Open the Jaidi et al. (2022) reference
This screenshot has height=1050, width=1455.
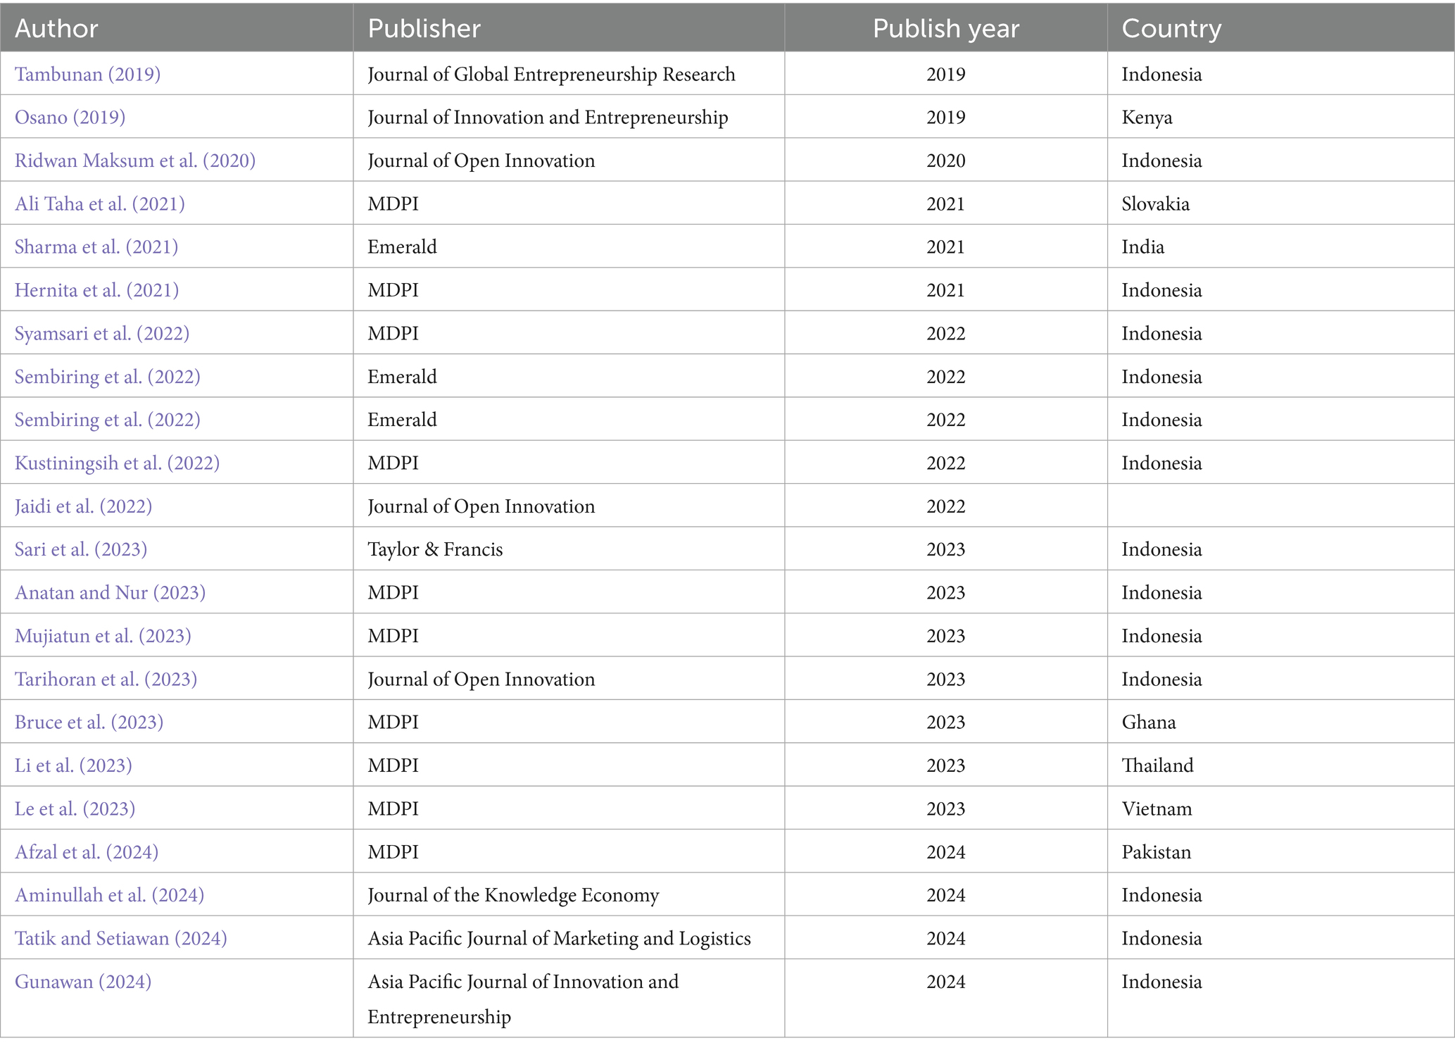[83, 506]
